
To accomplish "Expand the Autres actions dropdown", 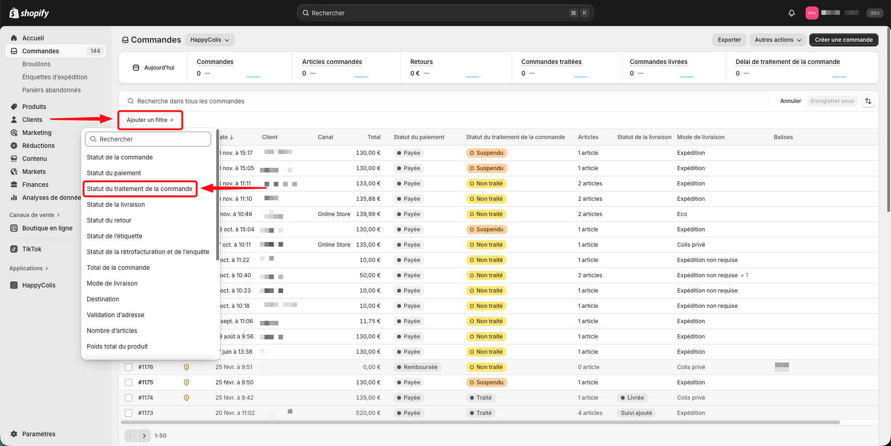I will pos(778,40).
